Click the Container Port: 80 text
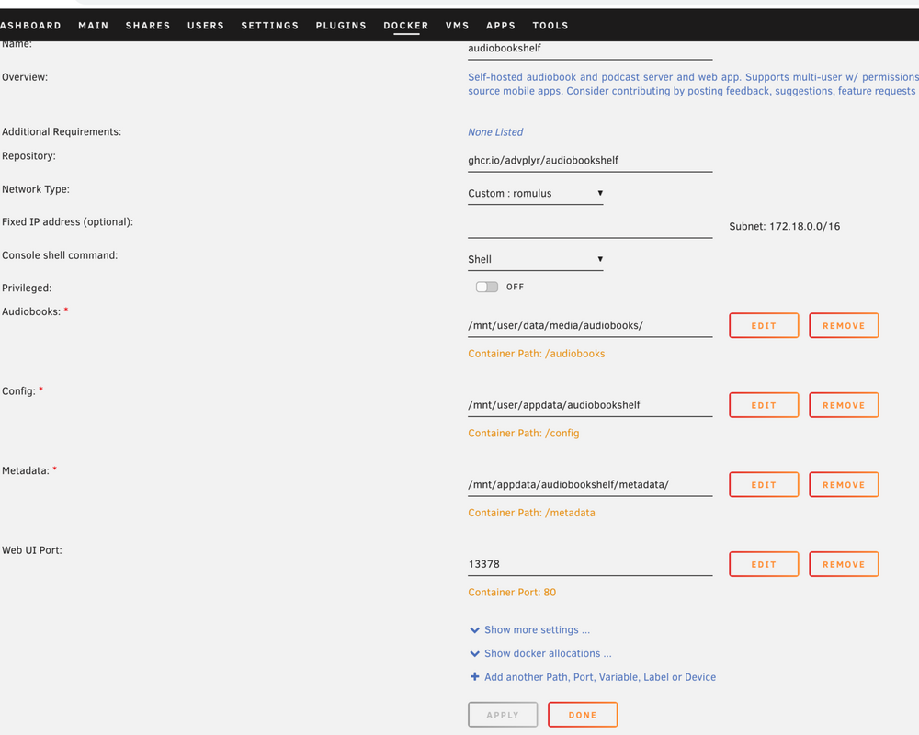The height and width of the screenshot is (735, 919). tap(512, 593)
